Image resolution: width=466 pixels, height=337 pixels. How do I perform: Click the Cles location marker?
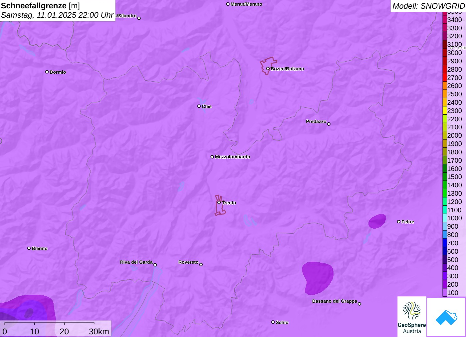coord(199,106)
